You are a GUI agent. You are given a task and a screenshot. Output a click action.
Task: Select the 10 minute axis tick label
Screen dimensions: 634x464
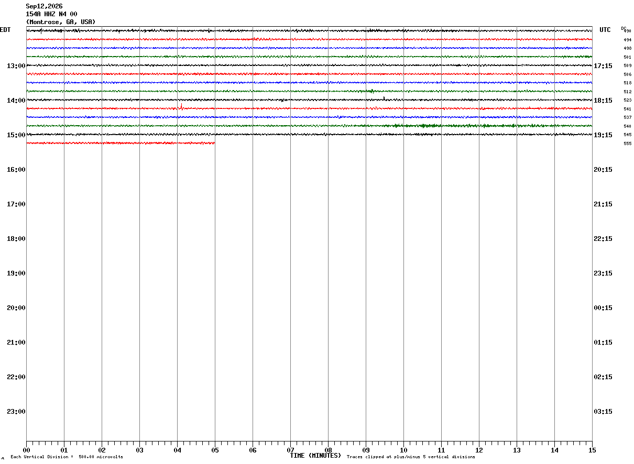click(403, 450)
